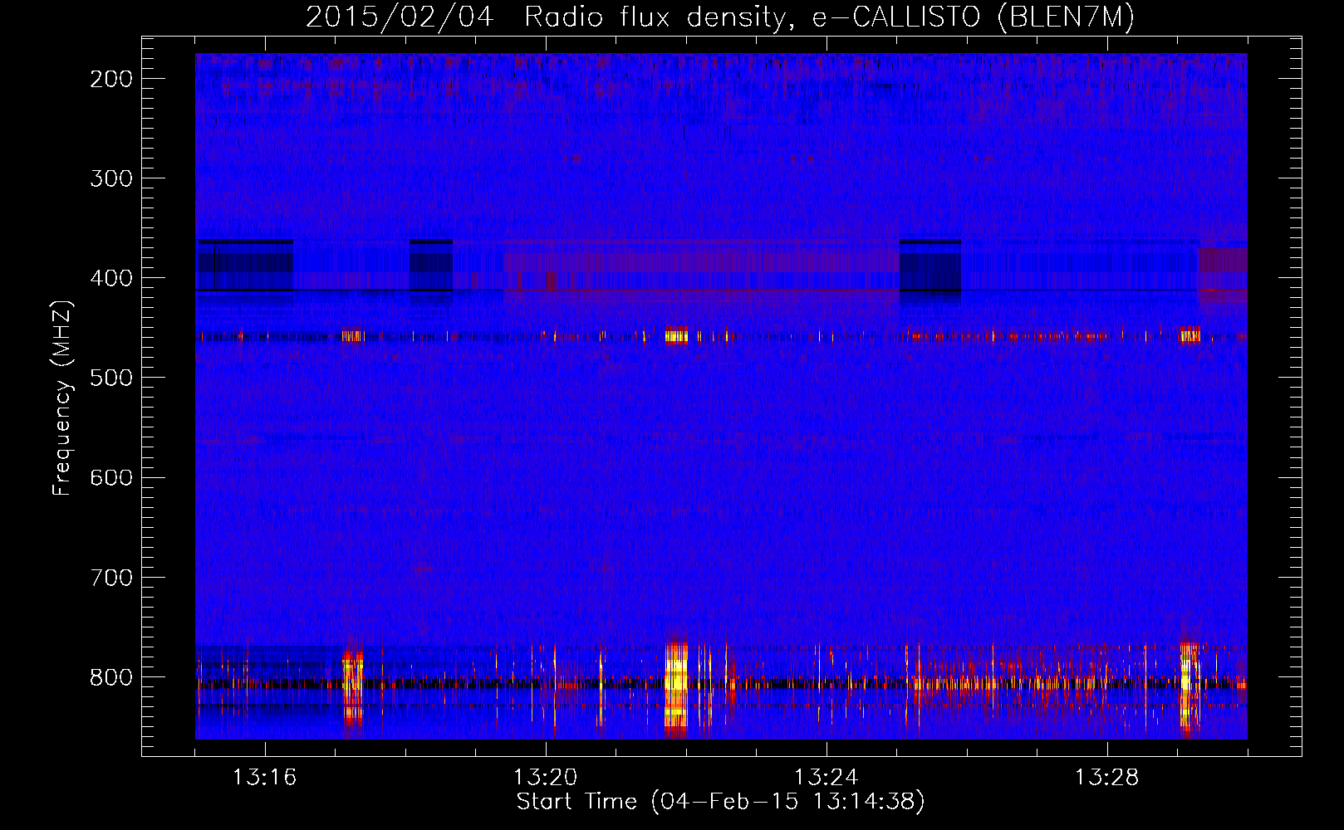Viewport: 1344px width, 830px height.
Task: Click the 700 frequency tick label
Action: [111, 577]
